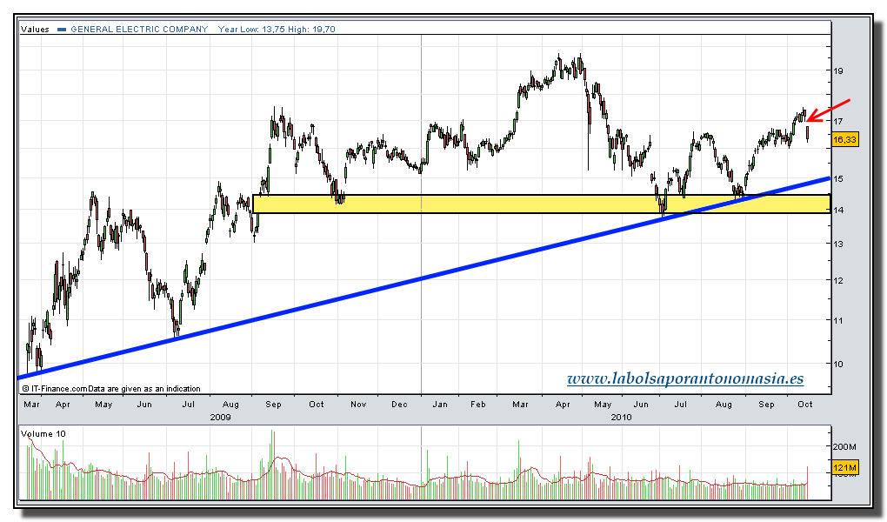This screenshot has height=522, width=887.
Task: Click the yellow 16,33 current price tag
Action: pyautogui.click(x=844, y=139)
